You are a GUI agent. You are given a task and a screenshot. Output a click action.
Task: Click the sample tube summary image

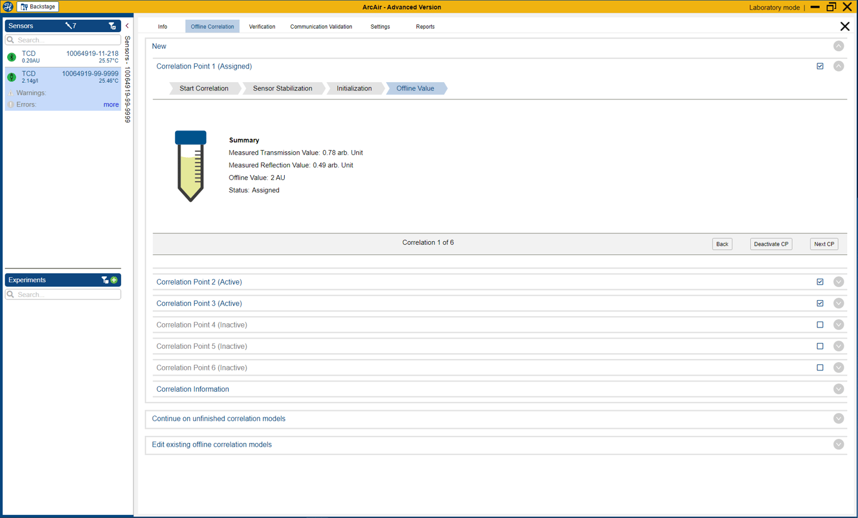(191, 166)
